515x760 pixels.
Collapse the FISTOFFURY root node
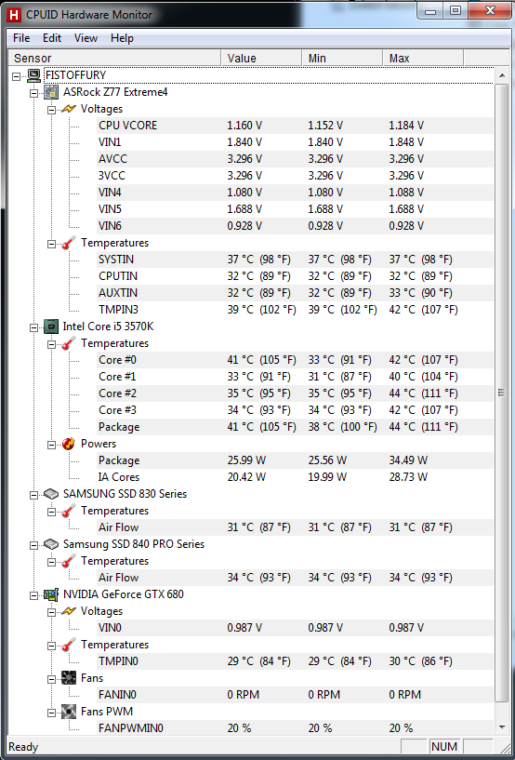click(x=17, y=75)
